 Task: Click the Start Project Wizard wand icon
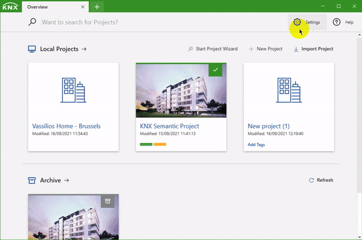pos(190,49)
